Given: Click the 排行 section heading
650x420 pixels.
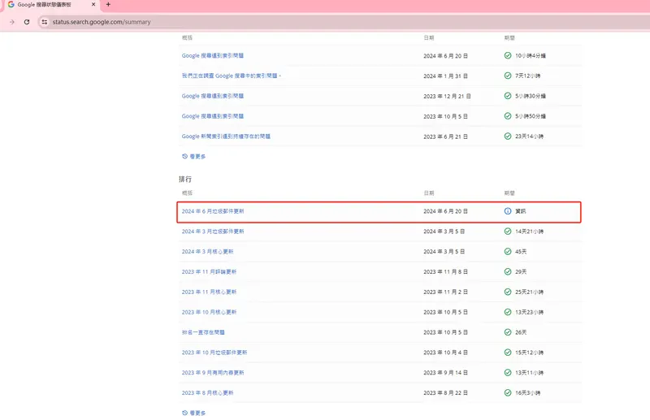Looking at the screenshot, I should [x=185, y=179].
